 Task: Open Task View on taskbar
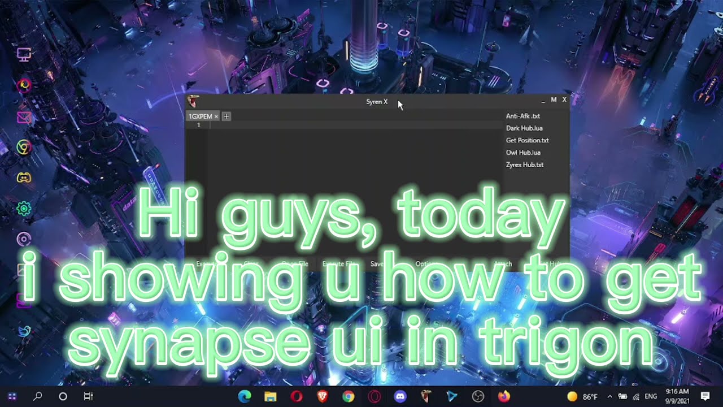pyautogui.click(x=88, y=397)
